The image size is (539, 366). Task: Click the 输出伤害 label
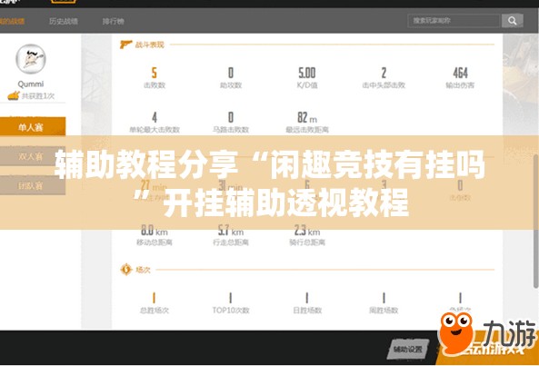[460, 85]
